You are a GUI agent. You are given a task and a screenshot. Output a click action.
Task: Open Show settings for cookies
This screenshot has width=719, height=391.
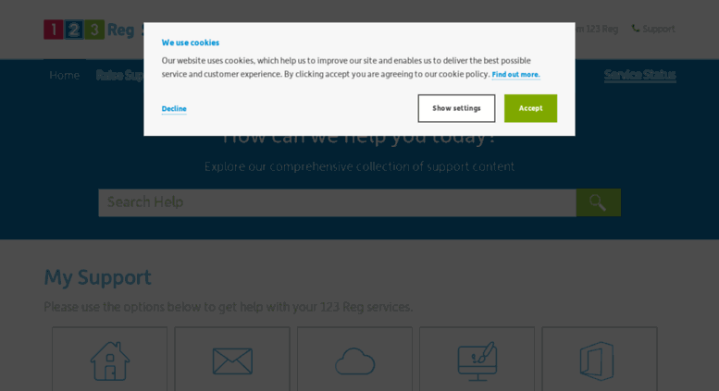pyautogui.click(x=456, y=108)
